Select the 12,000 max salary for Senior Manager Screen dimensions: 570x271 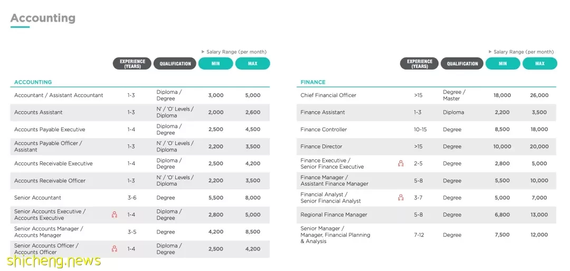(x=539, y=235)
